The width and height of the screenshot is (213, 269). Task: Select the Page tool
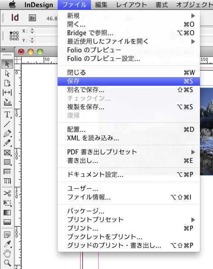coord(7,83)
